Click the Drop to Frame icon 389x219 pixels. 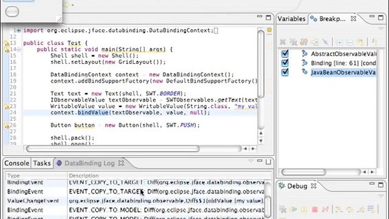pos(371,209)
